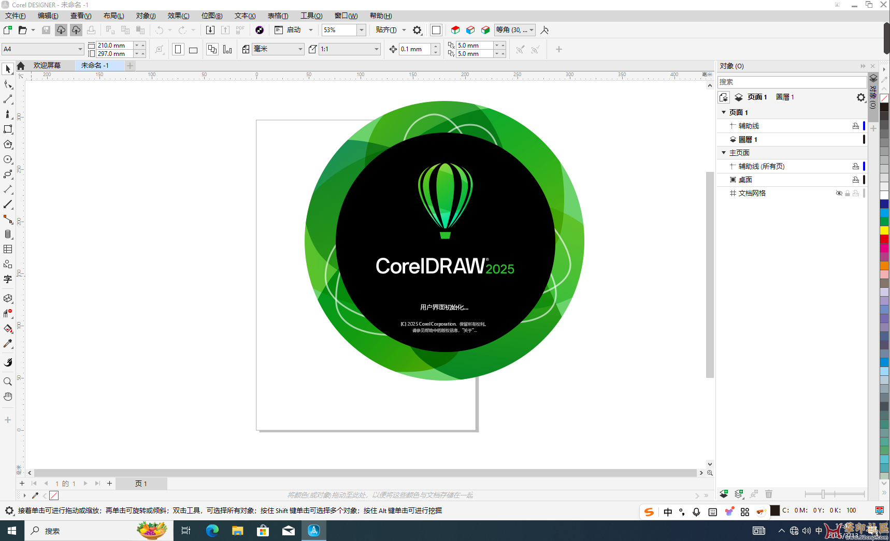The image size is (890, 541).
Task: Click the delete trash icon in Objects docker
Action: point(769,494)
